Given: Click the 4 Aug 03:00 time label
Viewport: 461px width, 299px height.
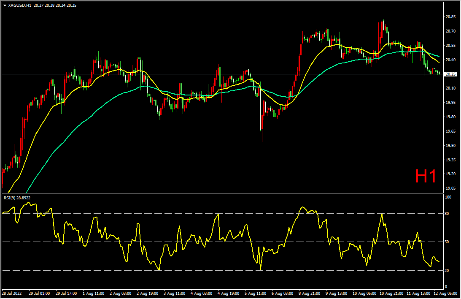Looking at the screenshot, I should click(x=202, y=294).
